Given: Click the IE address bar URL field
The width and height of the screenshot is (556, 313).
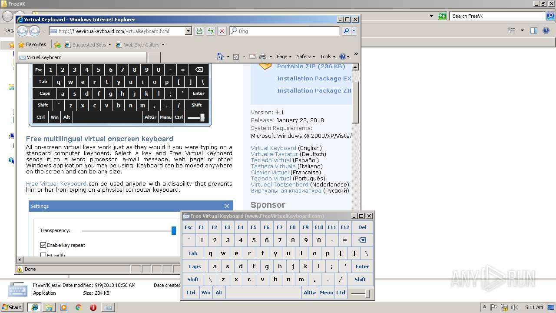Looking at the screenshot, I should 117,31.
